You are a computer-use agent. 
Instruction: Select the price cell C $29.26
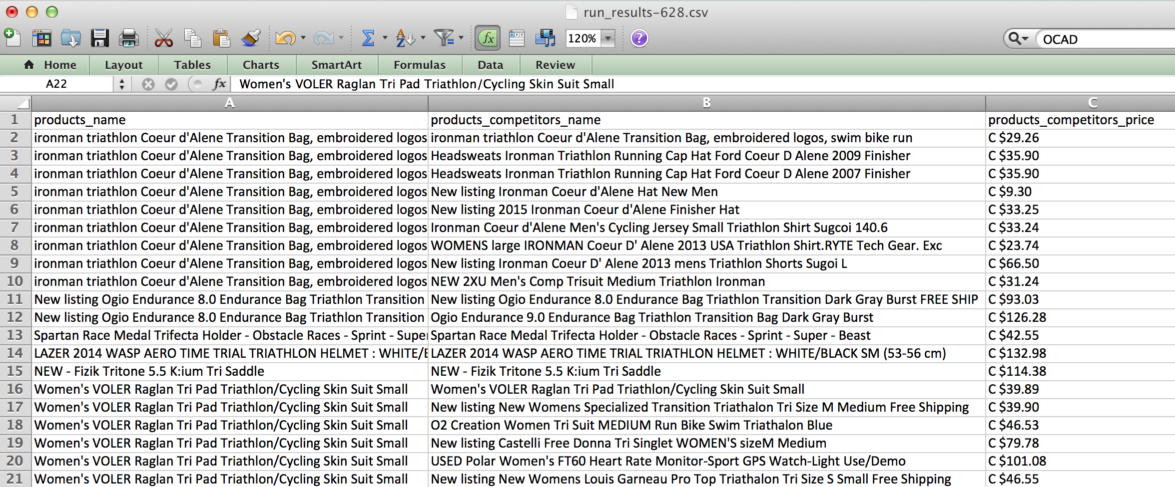click(1081, 138)
